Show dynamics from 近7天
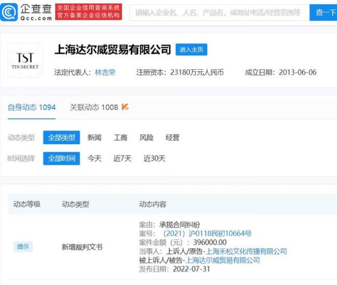 [x=122, y=158]
